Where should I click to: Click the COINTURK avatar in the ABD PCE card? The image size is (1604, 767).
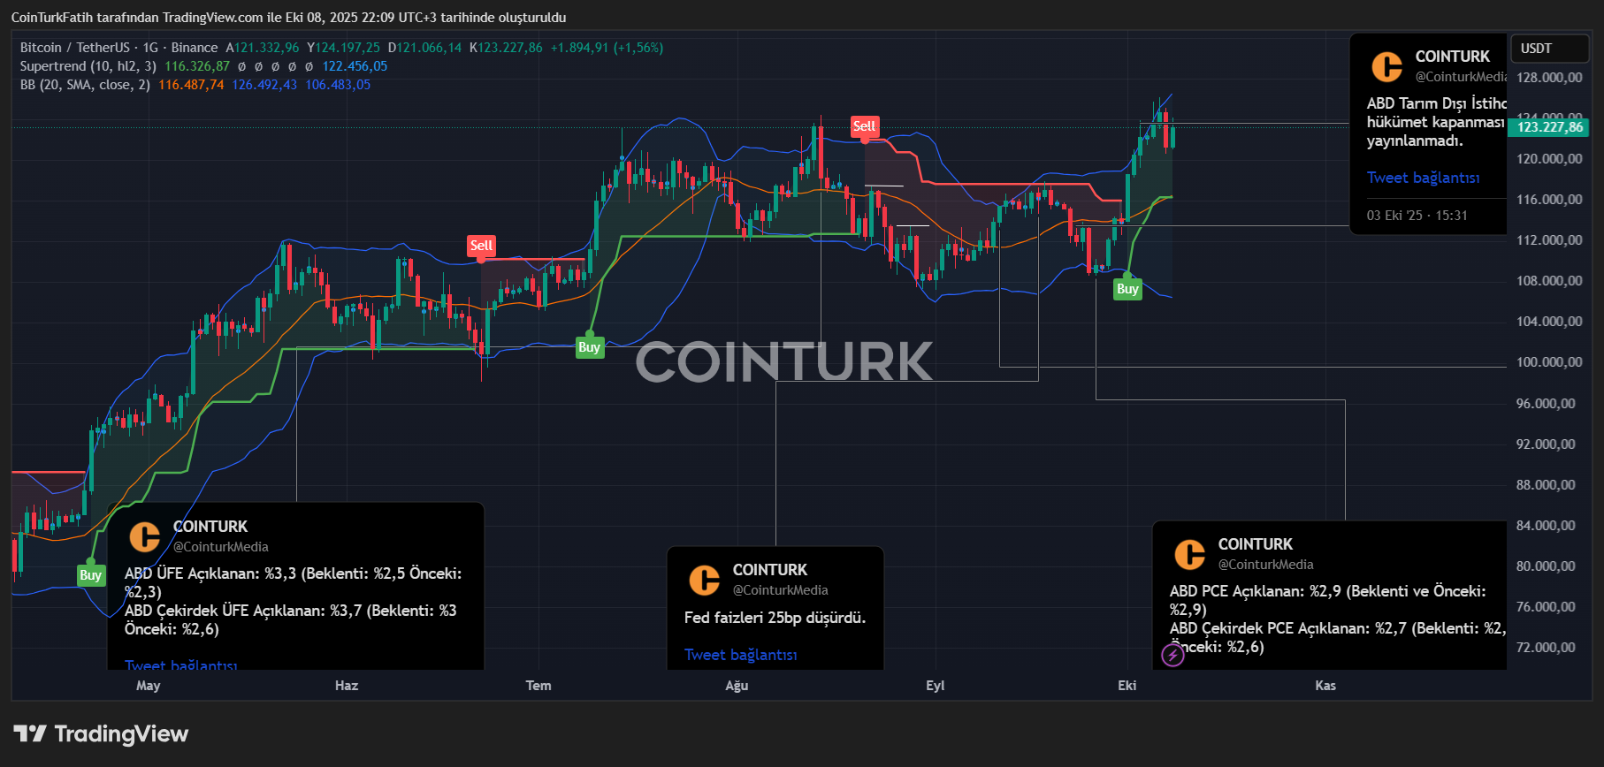1190,554
